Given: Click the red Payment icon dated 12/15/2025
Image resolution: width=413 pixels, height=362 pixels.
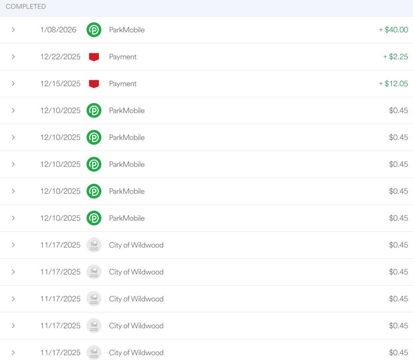Looking at the screenshot, I should click(x=94, y=84).
